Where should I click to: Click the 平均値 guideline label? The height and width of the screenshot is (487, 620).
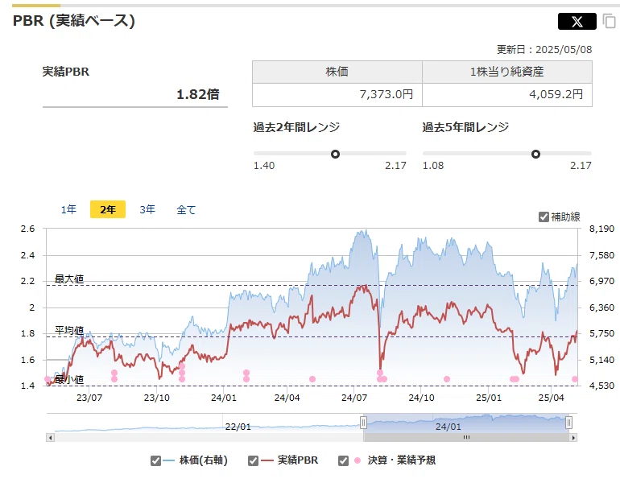click(69, 331)
